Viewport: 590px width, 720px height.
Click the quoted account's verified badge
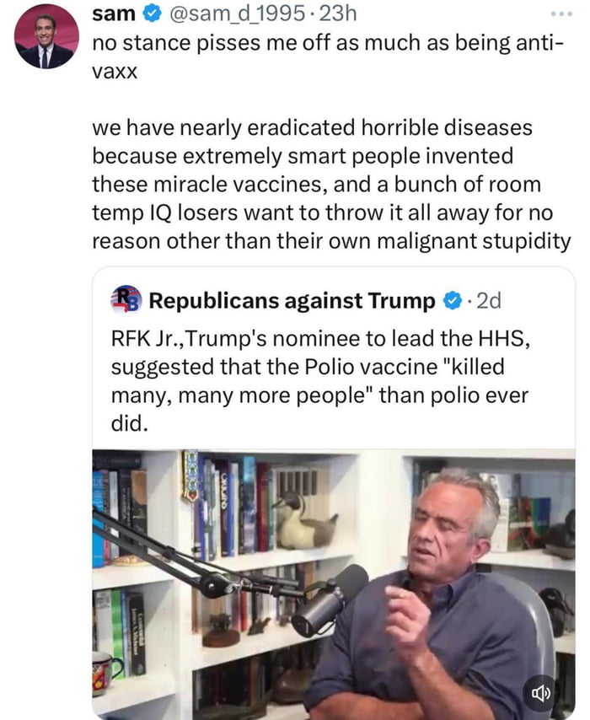(x=453, y=301)
